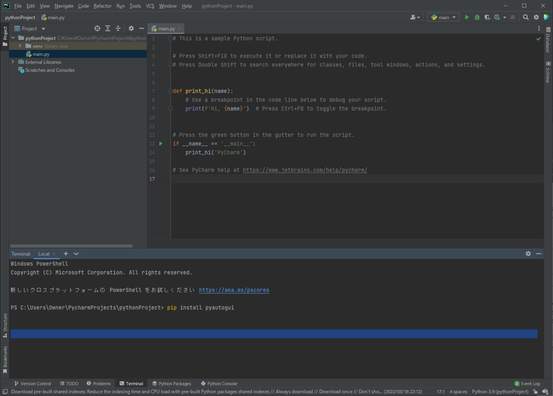Expand the venv folder
Image resolution: width=553 pixels, height=396 pixels.
[20, 46]
